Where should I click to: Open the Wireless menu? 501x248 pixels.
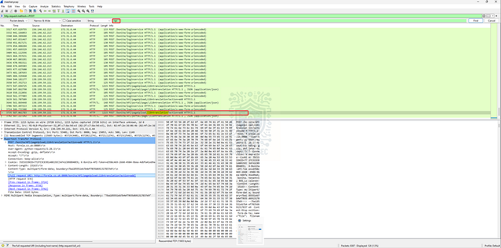coord(81,6)
